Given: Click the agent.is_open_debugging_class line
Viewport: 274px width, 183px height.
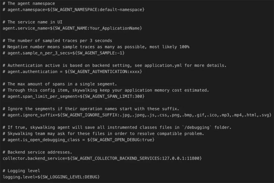Looking at the screenshot, I should point(78,140).
